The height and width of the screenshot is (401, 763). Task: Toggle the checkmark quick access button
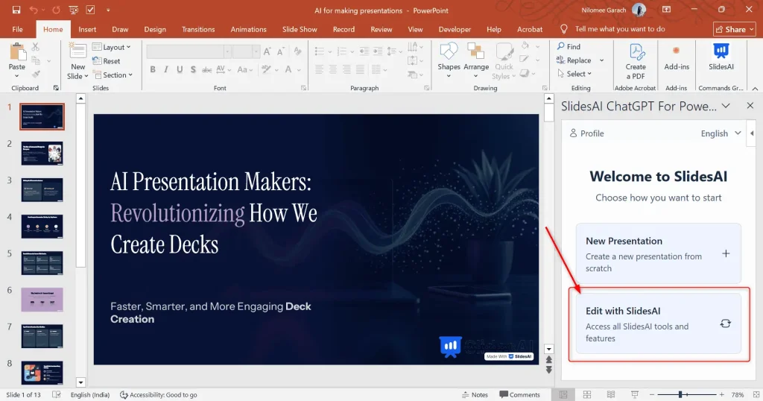[90, 10]
